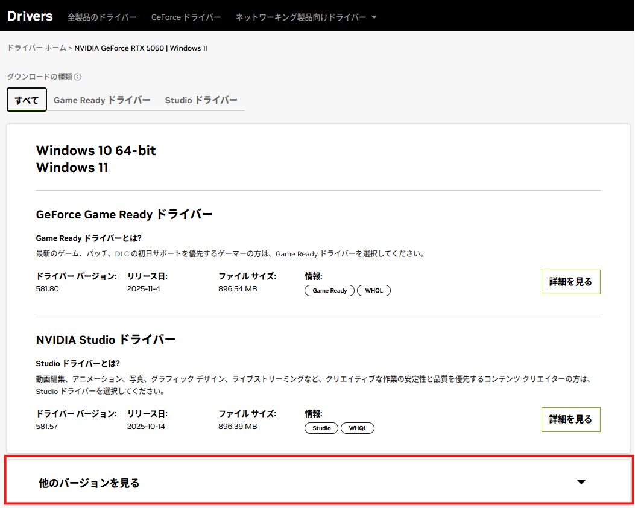Click the info icon beside ダウンロードの種類

click(x=78, y=77)
